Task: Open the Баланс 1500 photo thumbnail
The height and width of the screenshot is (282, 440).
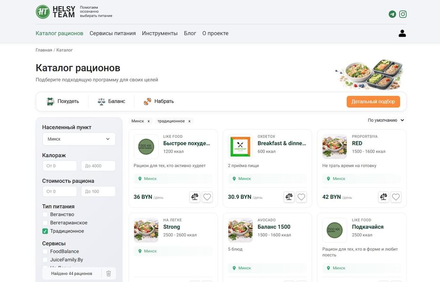Action: 240,230
